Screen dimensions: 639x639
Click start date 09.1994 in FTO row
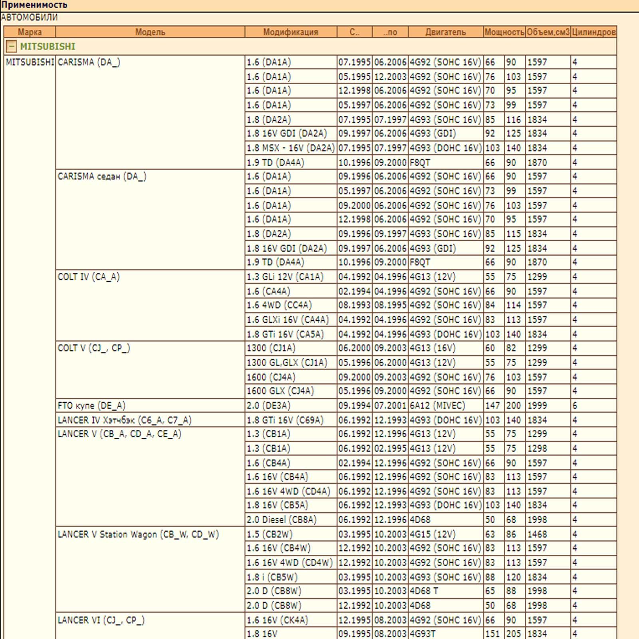pos(355,405)
